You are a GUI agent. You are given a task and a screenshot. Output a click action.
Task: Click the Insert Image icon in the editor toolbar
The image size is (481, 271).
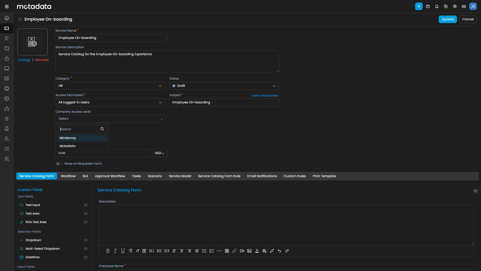[250, 251]
